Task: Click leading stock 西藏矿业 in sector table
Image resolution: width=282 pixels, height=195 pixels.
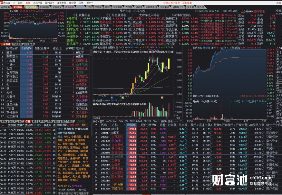Action: pyautogui.click(x=82, y=60)
